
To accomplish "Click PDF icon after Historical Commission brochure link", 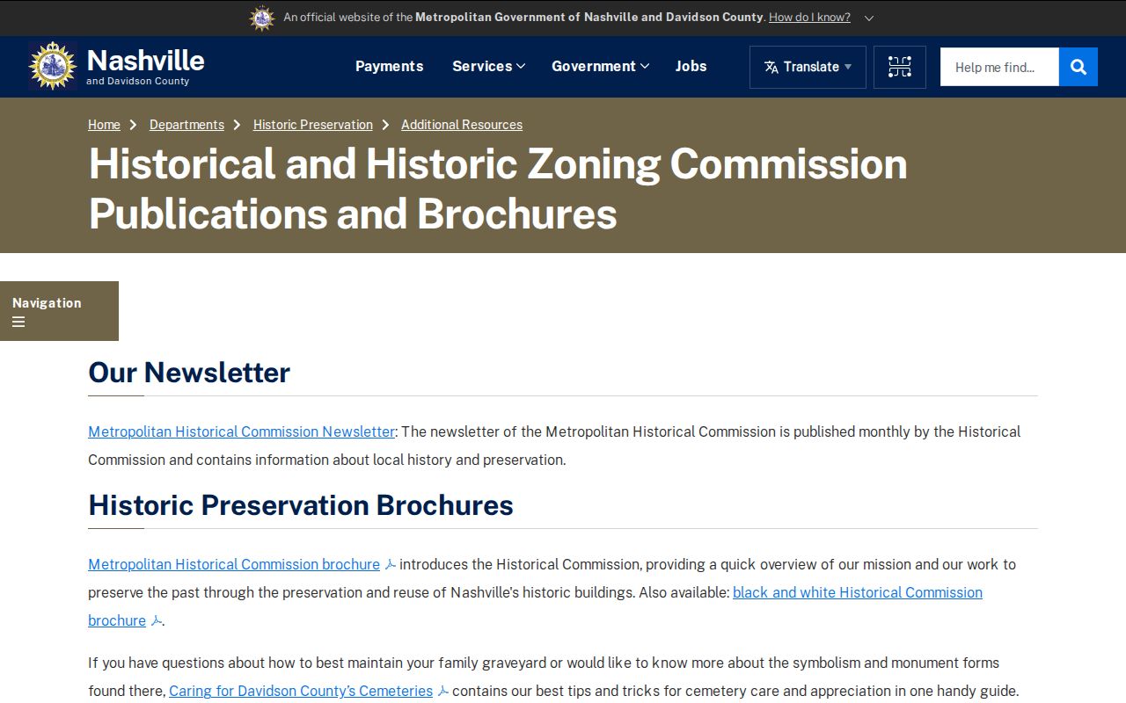I will click(391, 565).
